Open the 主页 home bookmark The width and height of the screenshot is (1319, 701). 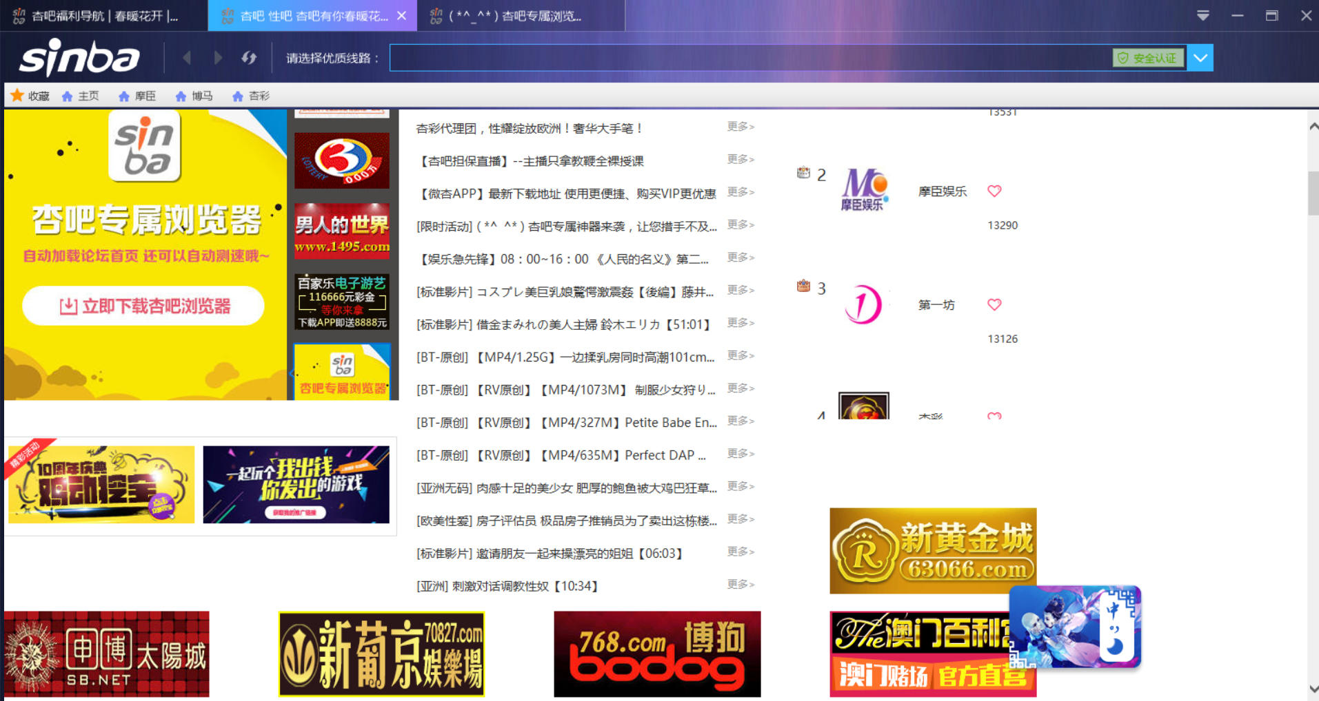pos(80,96)
